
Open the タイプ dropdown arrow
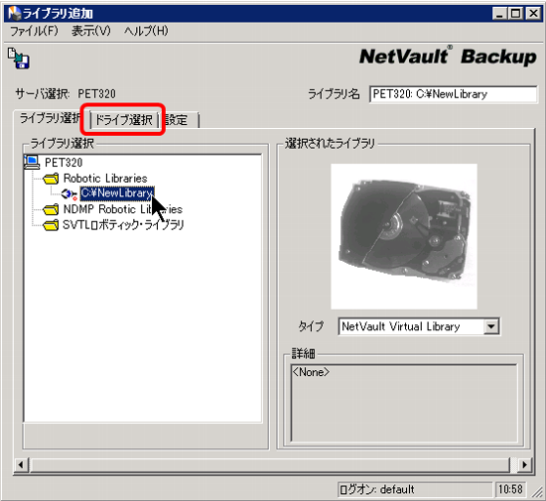pyautogui.click(x=491, y=326)
